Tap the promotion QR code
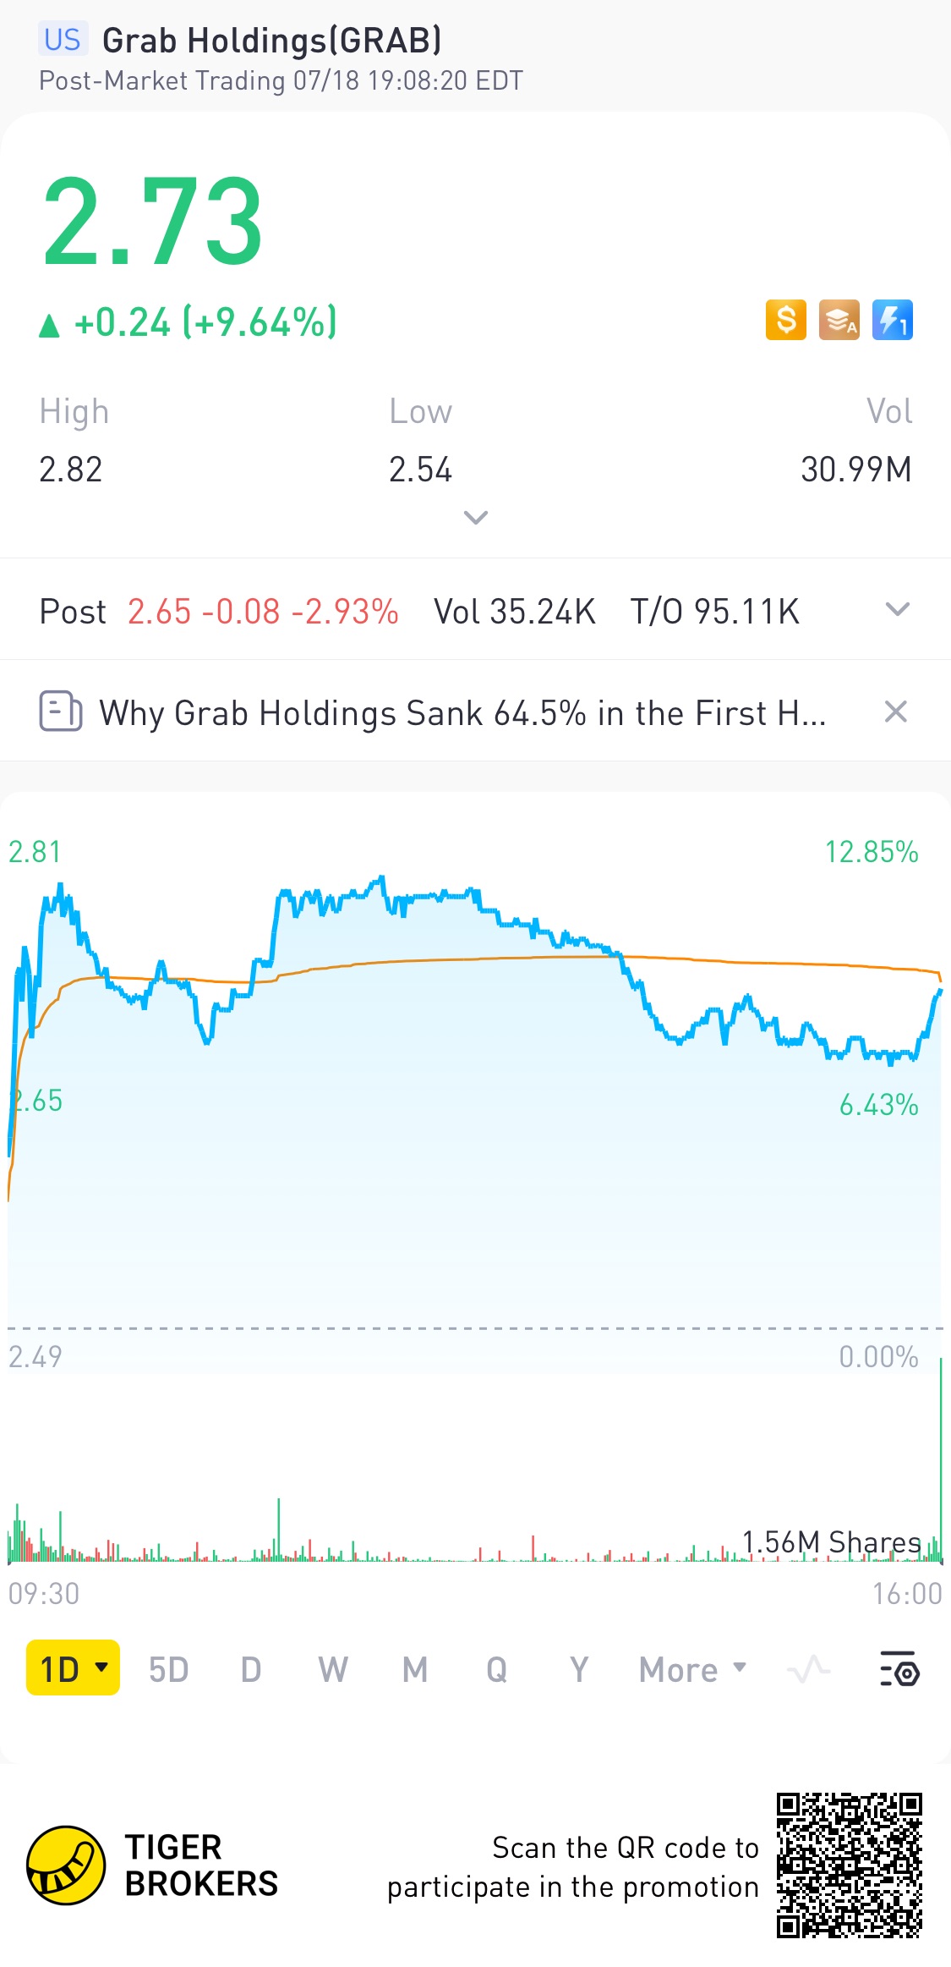Screen dimensions: 951x1967 pos(849,1865)
